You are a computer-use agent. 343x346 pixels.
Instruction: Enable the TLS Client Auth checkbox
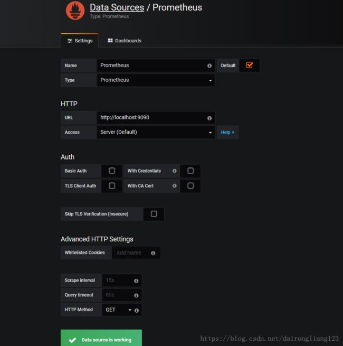click(112, 185)
